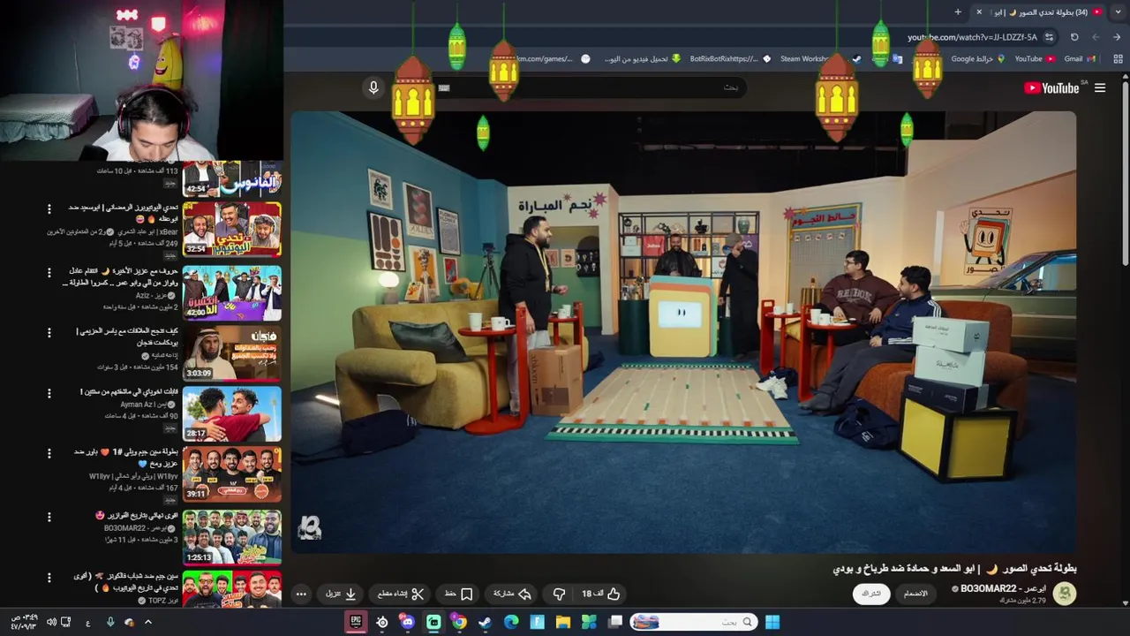Open the 32:54 duration video thumbnail

(232, 230)
